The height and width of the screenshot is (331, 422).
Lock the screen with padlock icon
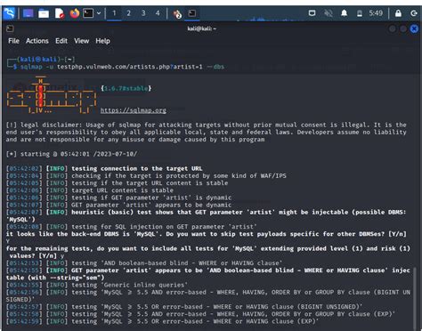pyautogui.click(x=398, y=13)
